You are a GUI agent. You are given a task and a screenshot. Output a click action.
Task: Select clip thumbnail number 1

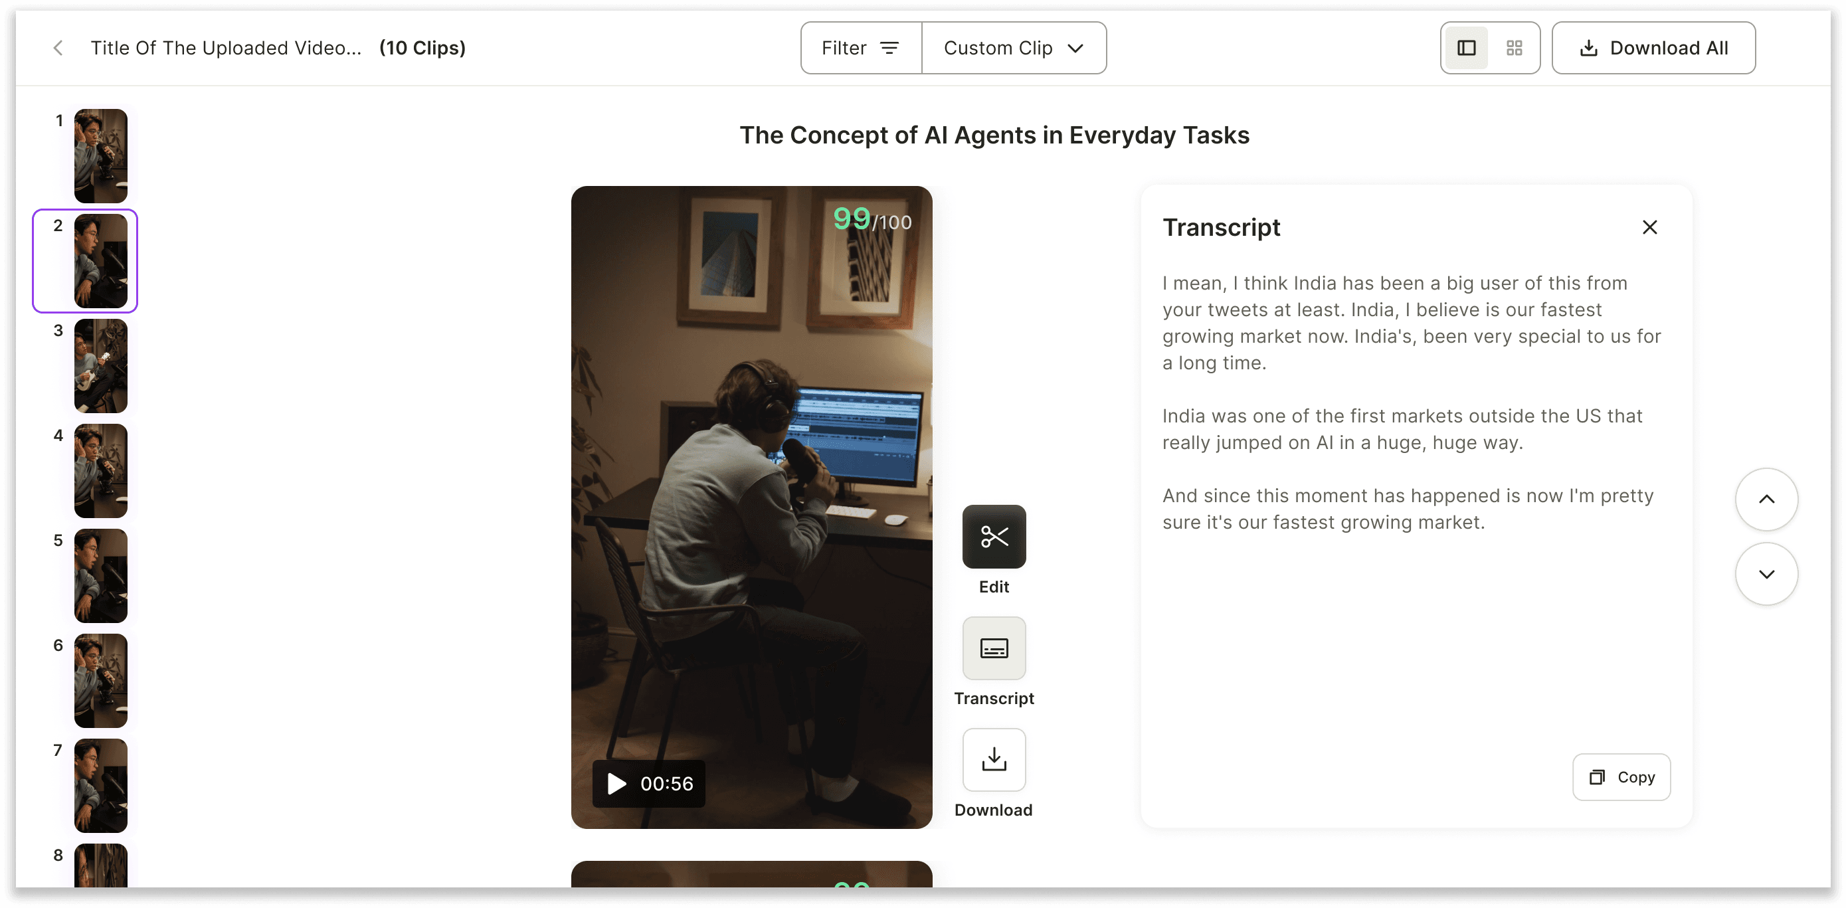[x=101, y=156]
